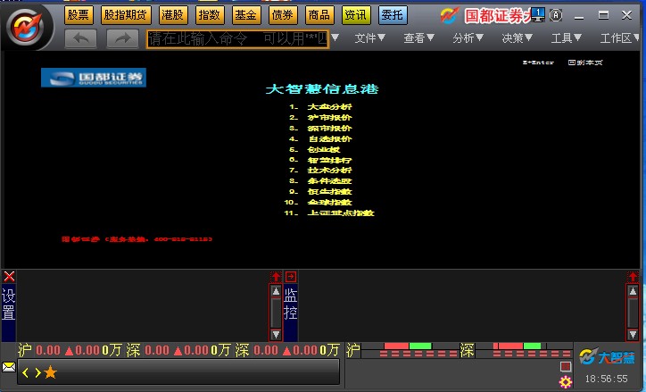The image size is (646, 392).
Task: Click the monitor icon labeled 1
Action: click(x=538, y=15)
